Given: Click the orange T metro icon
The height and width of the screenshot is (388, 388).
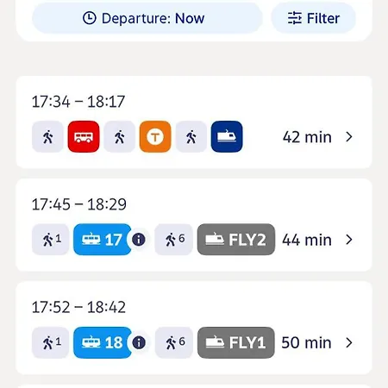Looking at the screenshot, I should tap(155, 136).
